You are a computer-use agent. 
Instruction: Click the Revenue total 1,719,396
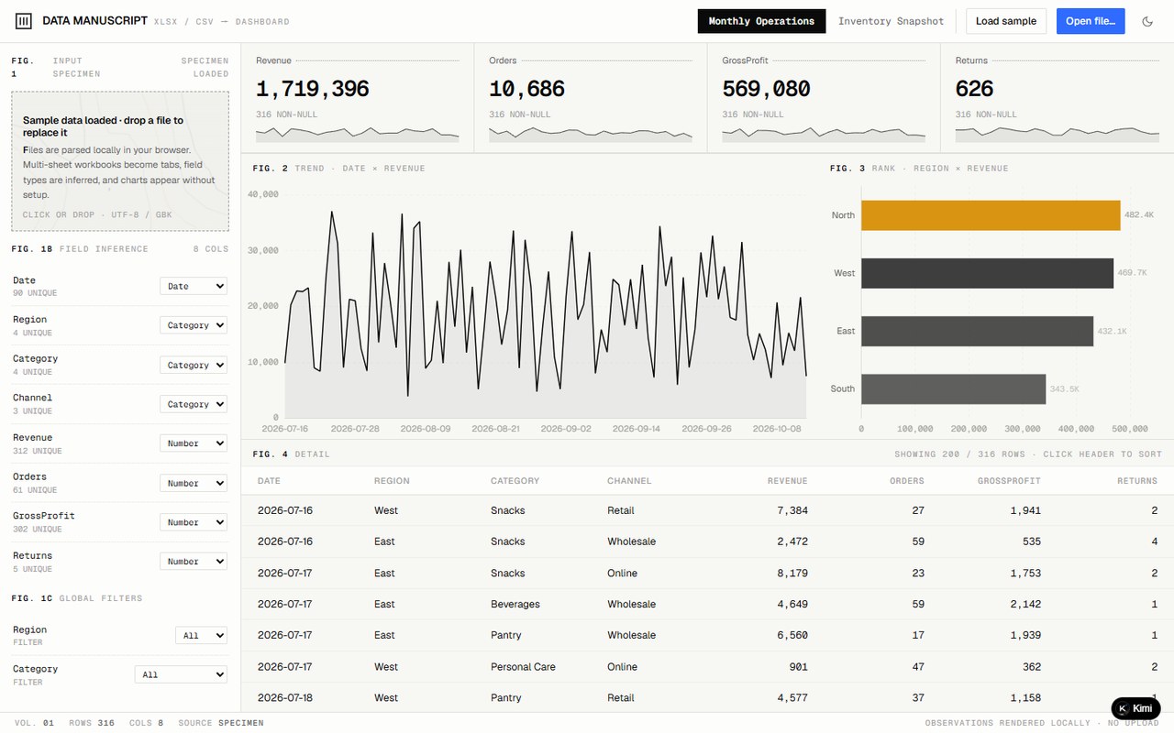(x=313, y=89)
